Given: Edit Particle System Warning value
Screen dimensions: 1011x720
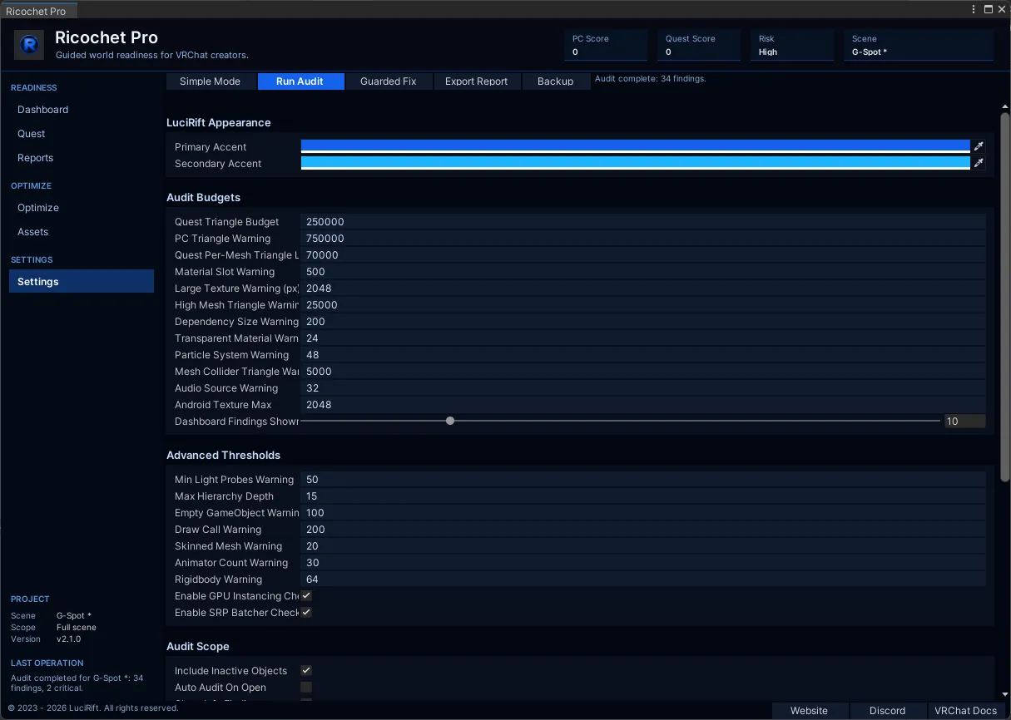Looking at the screenshot, I should coord(643,355).
